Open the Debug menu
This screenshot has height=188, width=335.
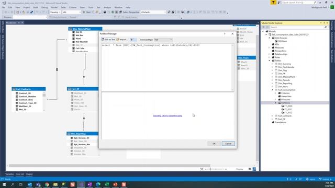click(44, 7)
